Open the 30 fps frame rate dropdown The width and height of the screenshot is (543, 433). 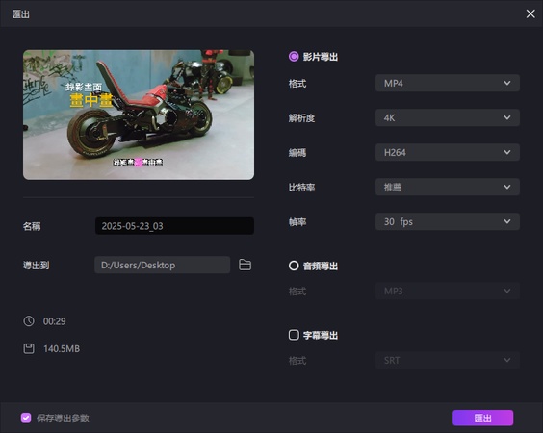[448, 221]
